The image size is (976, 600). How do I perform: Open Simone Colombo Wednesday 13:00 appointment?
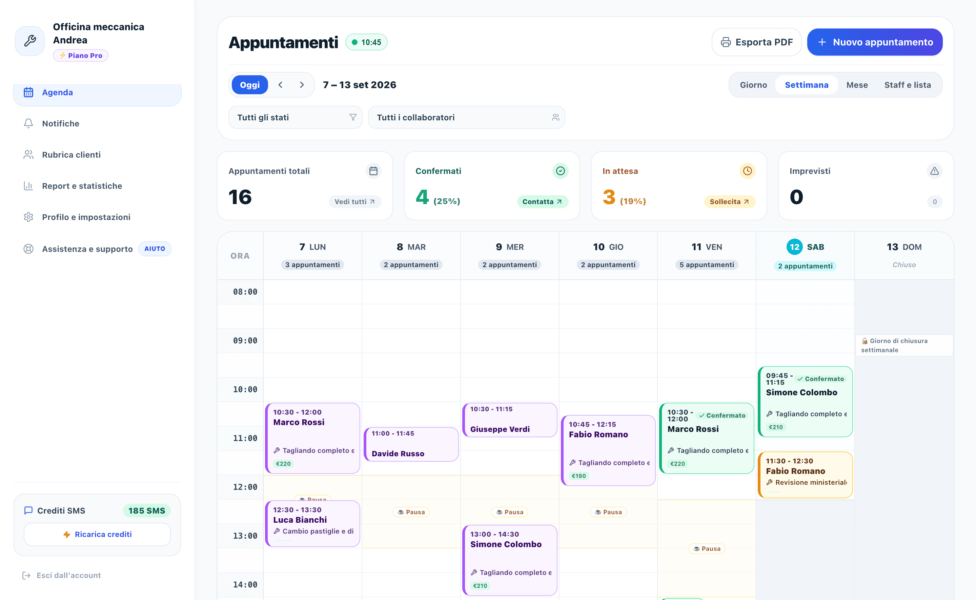pyautogui.click(x=510, y=560)
